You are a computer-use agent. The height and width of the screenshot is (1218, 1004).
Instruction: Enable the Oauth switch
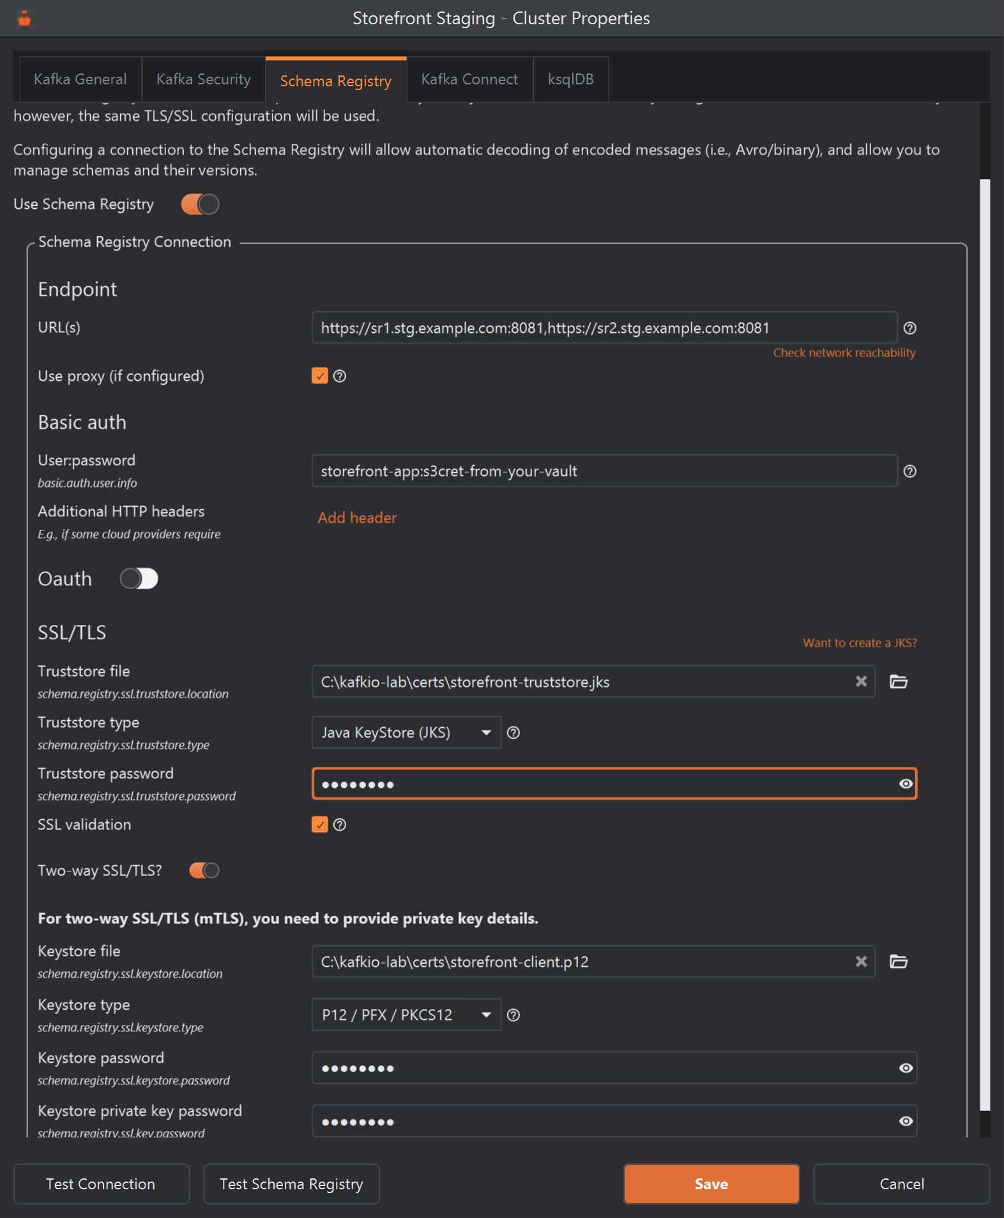click(139, 579)
